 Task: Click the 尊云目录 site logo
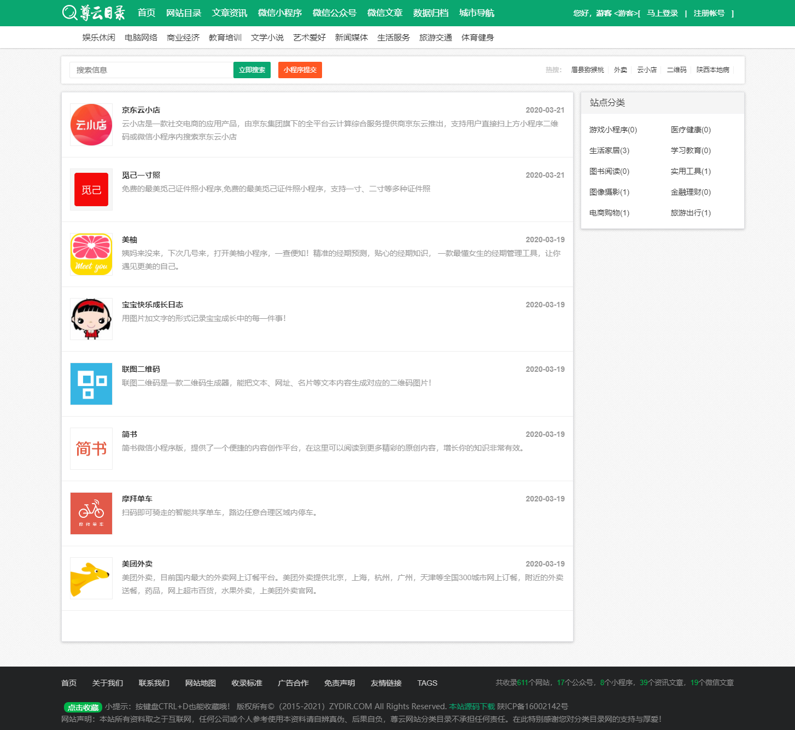tap(93, 13)
